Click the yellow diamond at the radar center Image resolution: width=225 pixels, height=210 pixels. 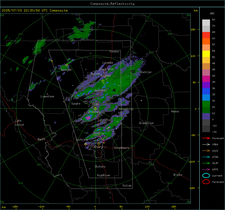(95, 109)
